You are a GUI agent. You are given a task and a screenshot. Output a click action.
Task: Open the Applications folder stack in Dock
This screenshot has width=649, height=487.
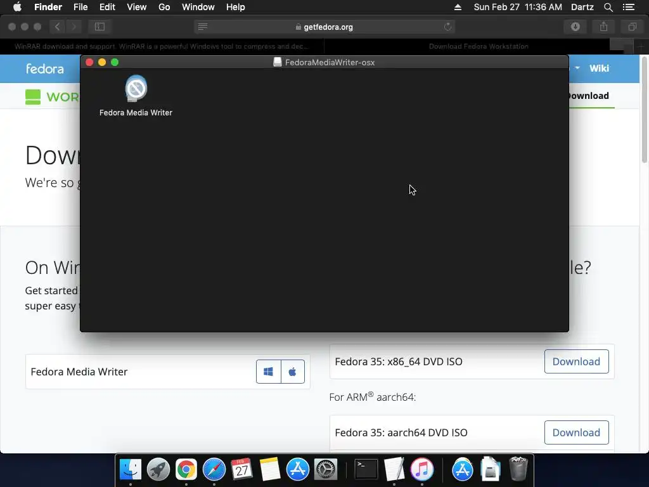(x=462, y=470)
